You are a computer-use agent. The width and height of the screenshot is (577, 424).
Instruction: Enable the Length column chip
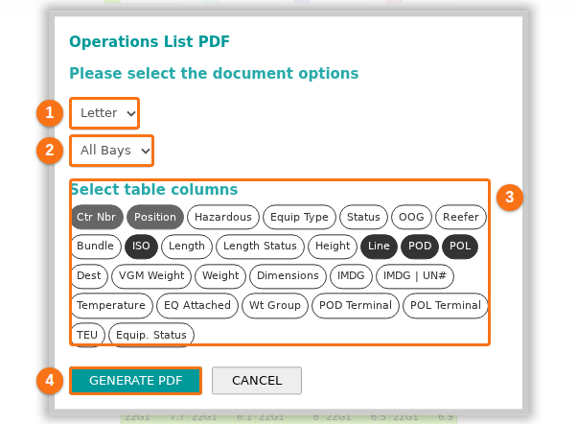point(187,247)
